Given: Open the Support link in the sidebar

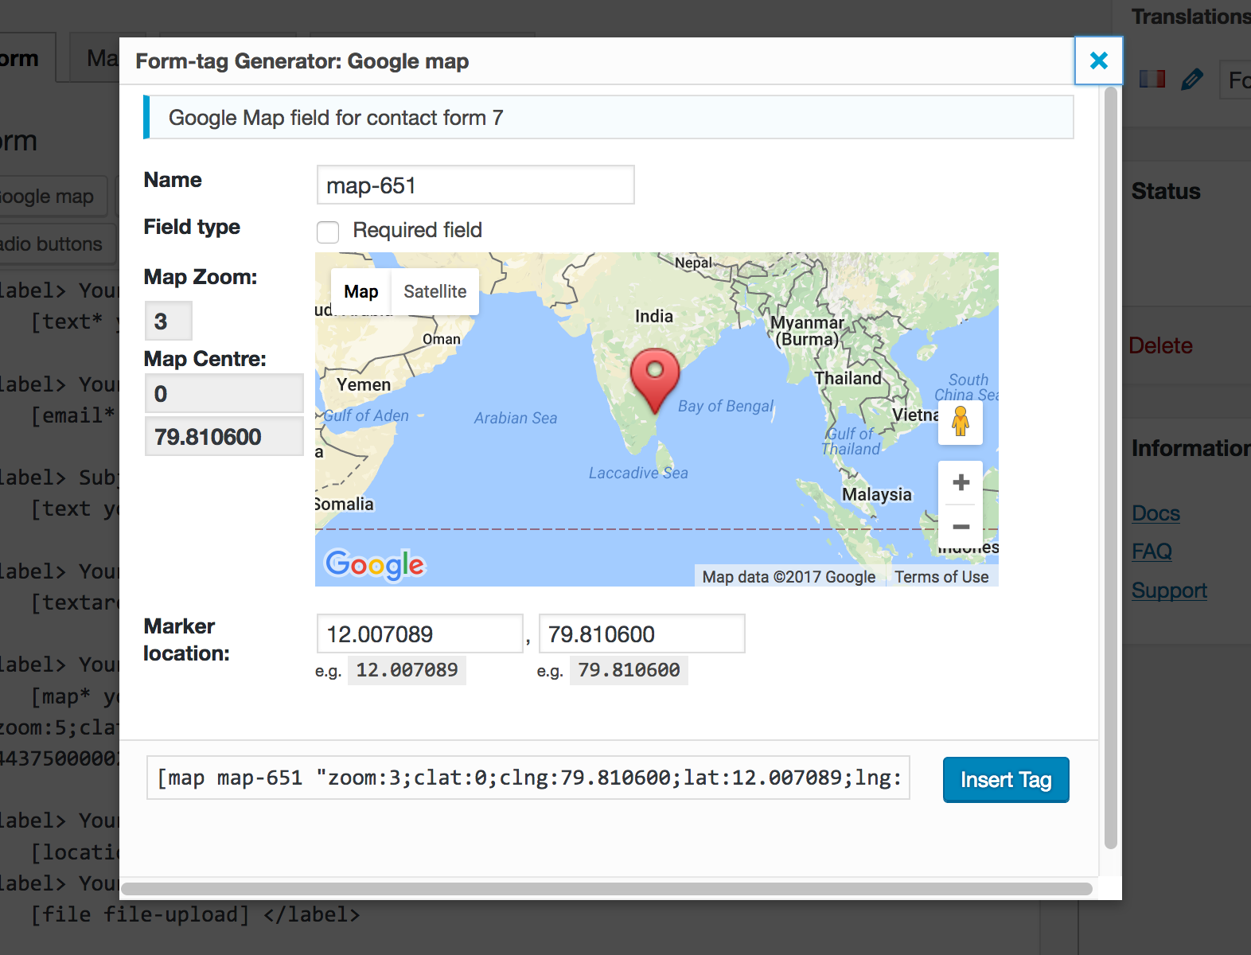Looking at the screenshot, I should (x=1169, y=591).
